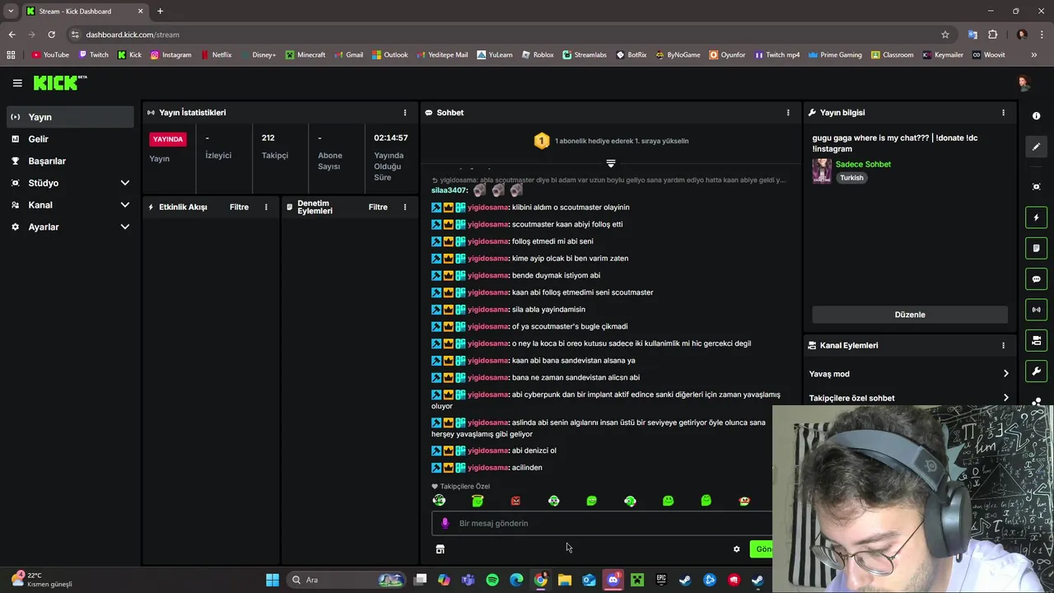
Task: Bookmark this page with star icon
Action: pos(945,35)
